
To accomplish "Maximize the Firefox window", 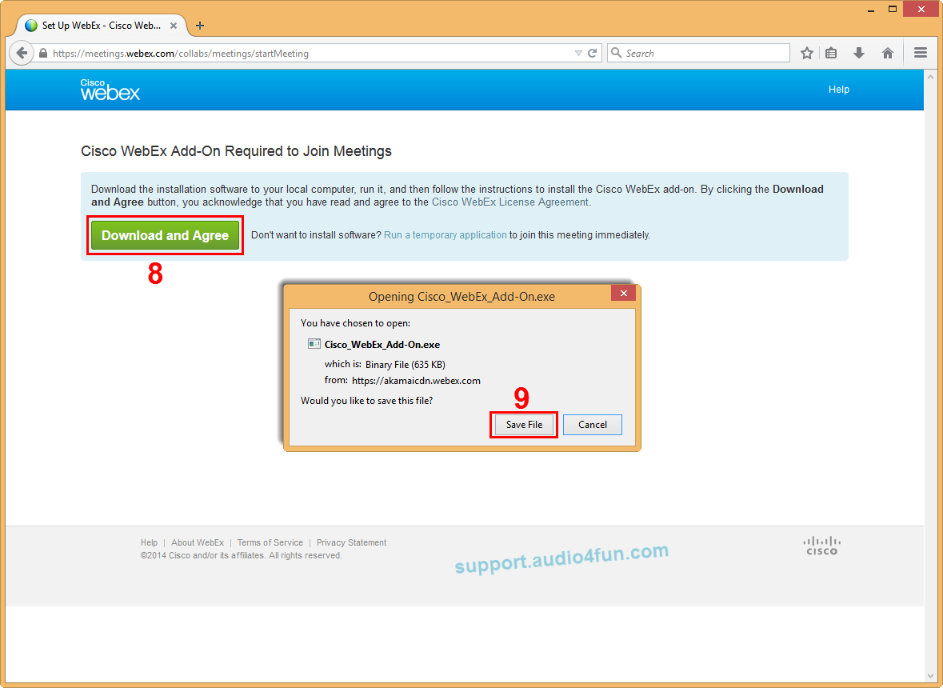I will pyautogui.click(x=893, y=10).
